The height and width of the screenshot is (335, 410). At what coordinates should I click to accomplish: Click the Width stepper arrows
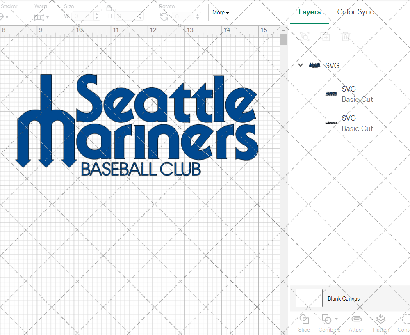pos(97,16)
